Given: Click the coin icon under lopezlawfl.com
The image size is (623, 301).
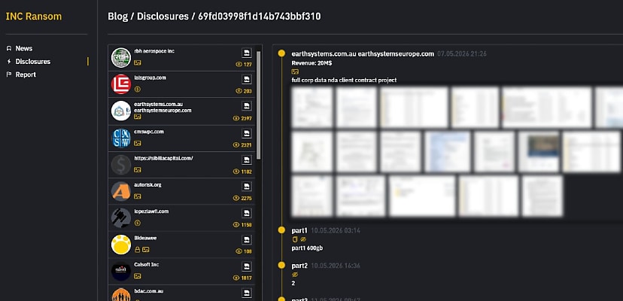Looking at the screenshot, I should pyautogui.click(x=138, y=223).
